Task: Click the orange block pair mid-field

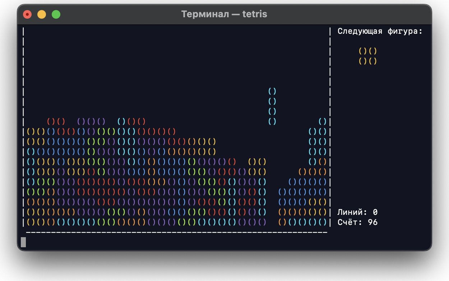Action: (256, 162)
